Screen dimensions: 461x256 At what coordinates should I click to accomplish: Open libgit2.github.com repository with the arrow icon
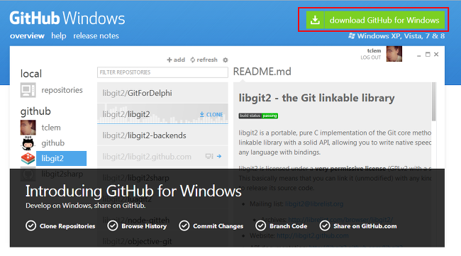click(219, 156)
